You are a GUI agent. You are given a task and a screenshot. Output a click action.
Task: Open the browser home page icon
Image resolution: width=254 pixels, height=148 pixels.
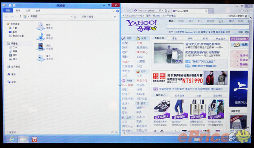click(242, 11)
